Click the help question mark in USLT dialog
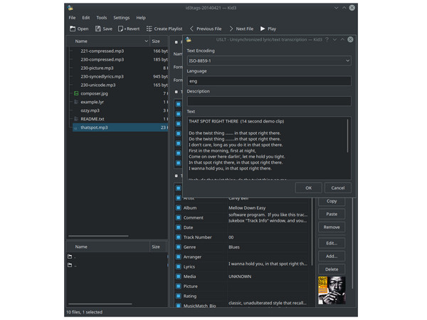This screenshot has width=427, height=320. 327,40
